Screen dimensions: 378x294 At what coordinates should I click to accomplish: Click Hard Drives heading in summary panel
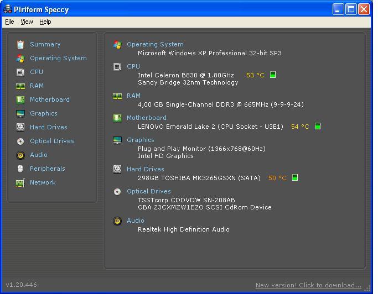[146, 169]
